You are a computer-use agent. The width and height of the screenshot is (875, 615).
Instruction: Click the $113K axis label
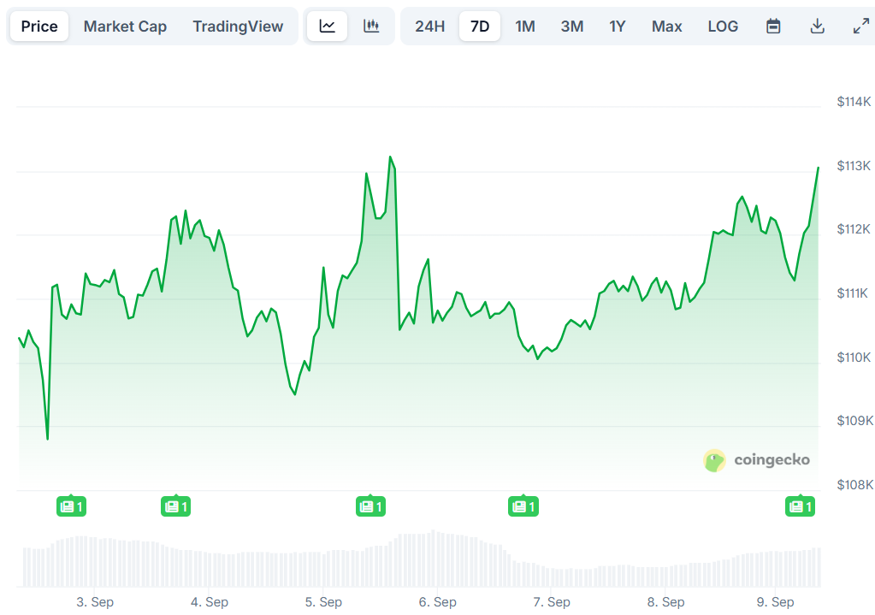[x=854, y=166]
